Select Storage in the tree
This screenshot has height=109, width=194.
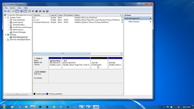(13, 35)
